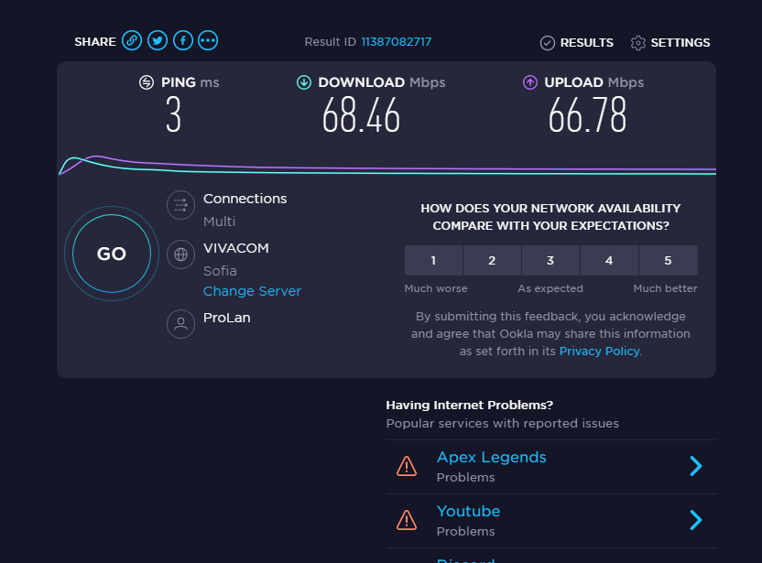This screenshot has width=762, height=563.
Task: Click the share link icon
Action: tap(132, 41)
